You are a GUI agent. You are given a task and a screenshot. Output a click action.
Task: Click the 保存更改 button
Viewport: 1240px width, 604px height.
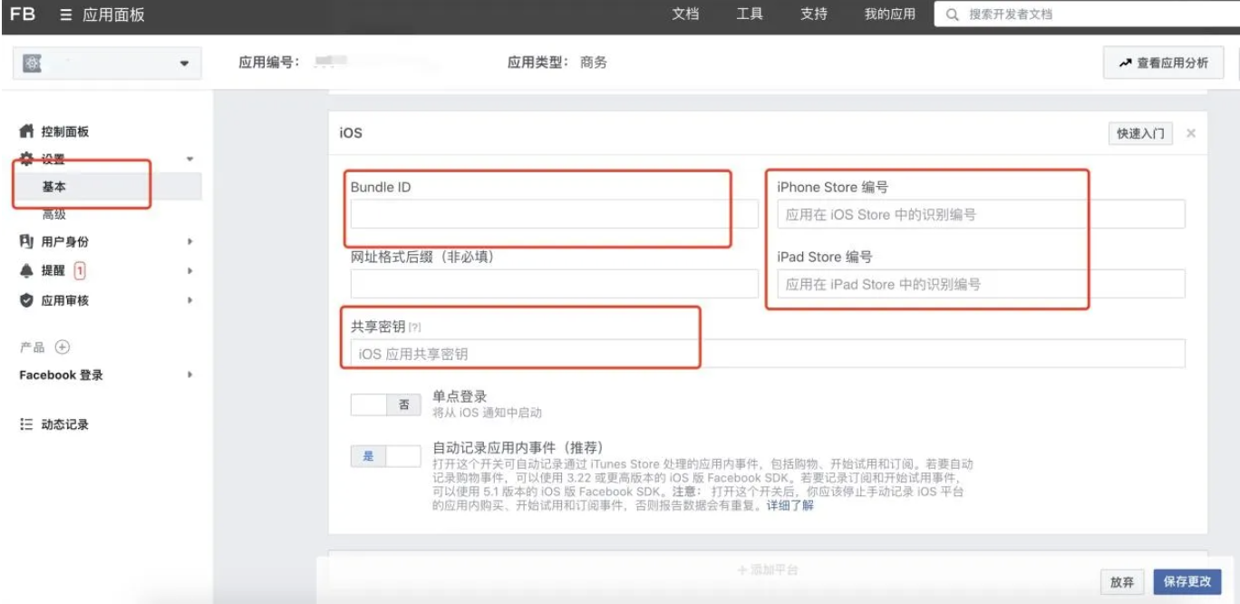[1187, 583]
